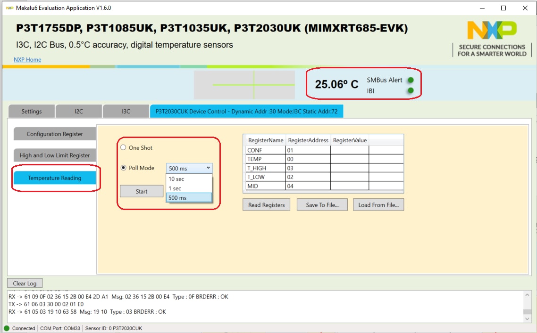Click the NXP logo in header
This screenshot has width=537, height=333.
(492, 31)
